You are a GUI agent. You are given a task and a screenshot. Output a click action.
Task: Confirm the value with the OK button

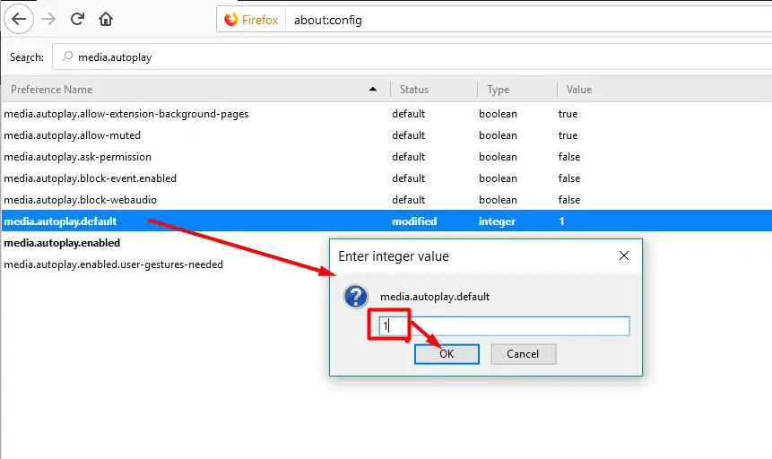point(447,354)
